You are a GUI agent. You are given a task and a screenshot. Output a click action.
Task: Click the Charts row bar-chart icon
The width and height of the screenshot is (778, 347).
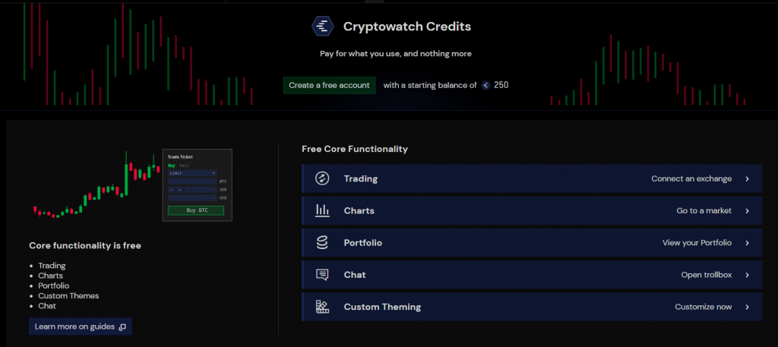tap(322, 210)
